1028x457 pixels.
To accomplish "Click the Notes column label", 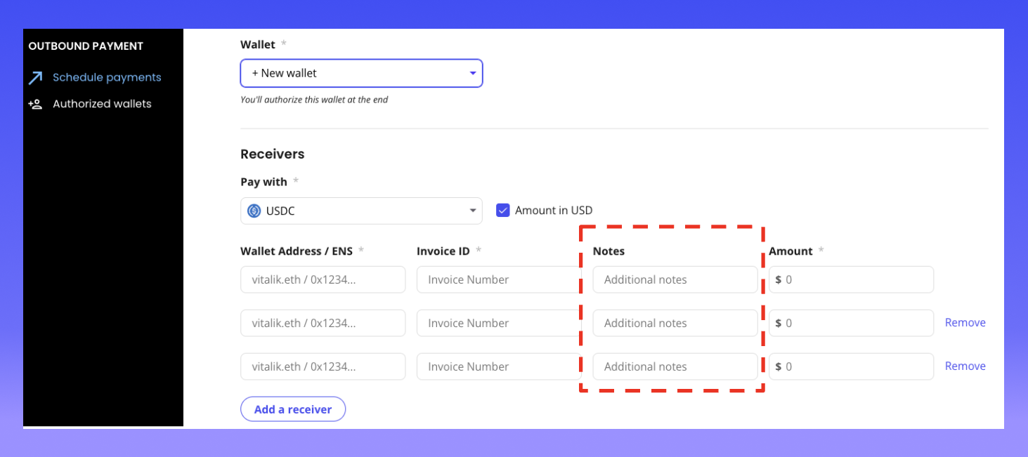I will [x=609, y=251].
